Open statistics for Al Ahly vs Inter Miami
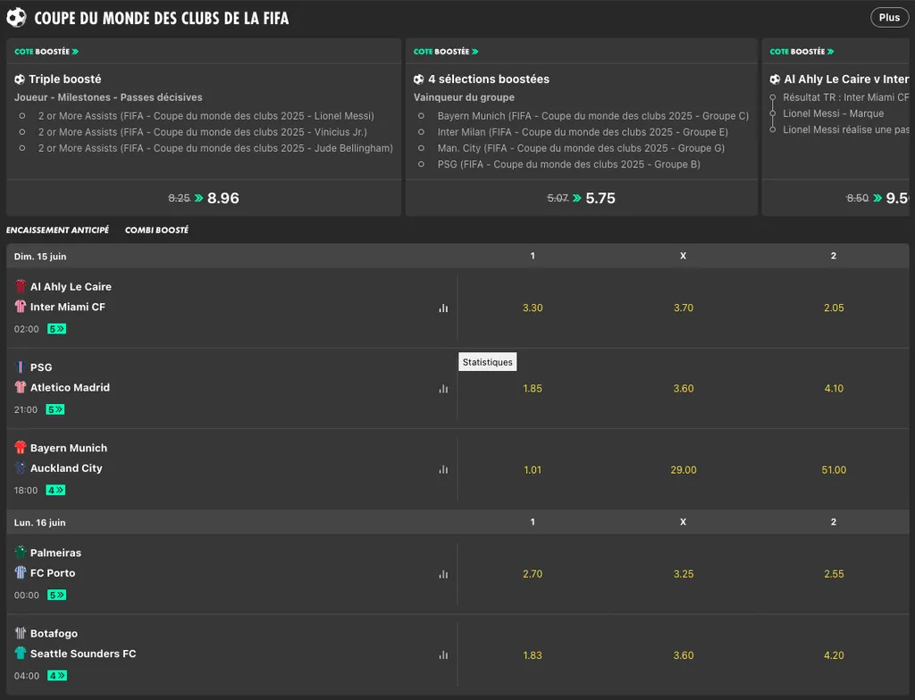Viewport: 915px width, 700px height. click(x=443, y=308)
